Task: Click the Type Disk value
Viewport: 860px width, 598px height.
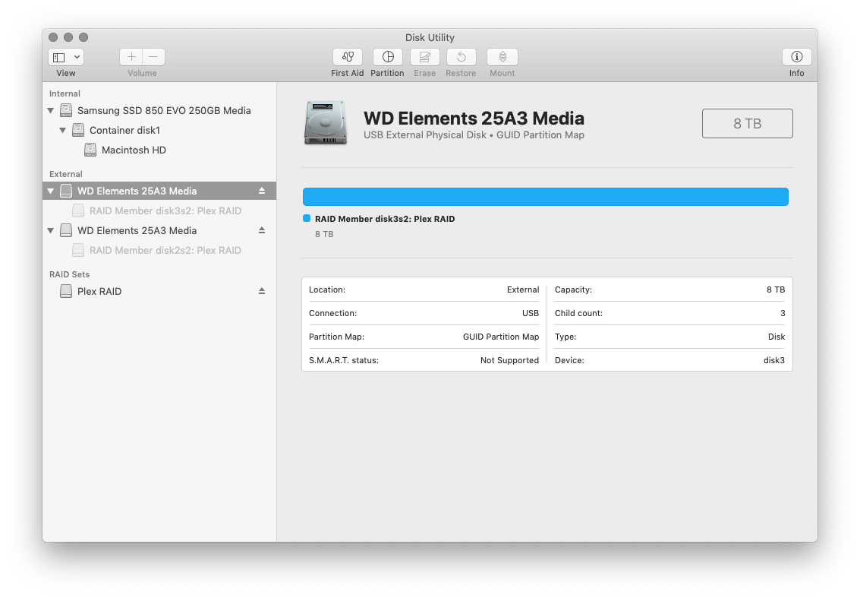Action: tap(776, 337)
